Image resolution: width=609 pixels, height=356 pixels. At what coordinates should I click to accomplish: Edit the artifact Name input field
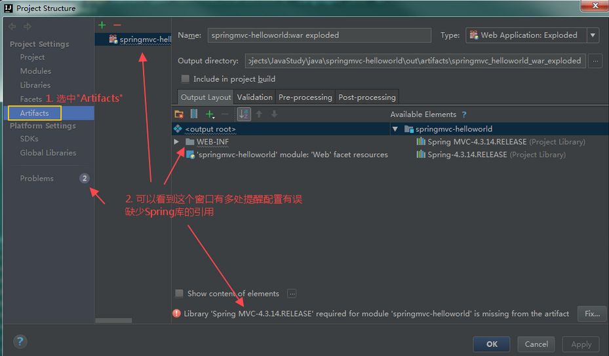319,35
